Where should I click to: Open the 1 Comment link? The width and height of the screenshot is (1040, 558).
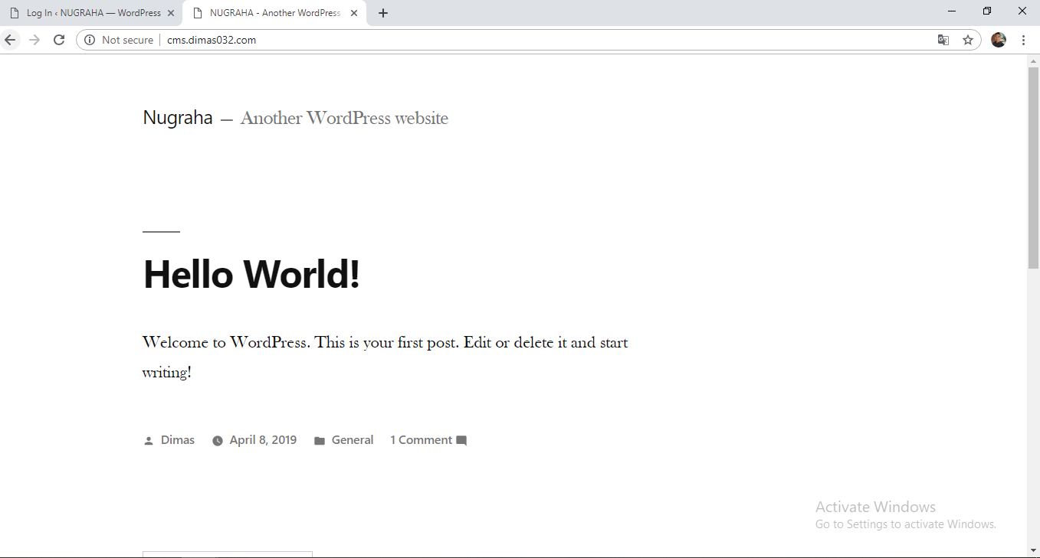tap(421, 440)
